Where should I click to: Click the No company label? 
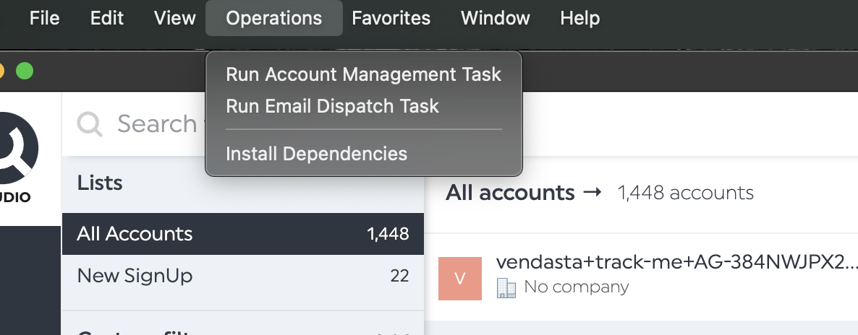576,287
